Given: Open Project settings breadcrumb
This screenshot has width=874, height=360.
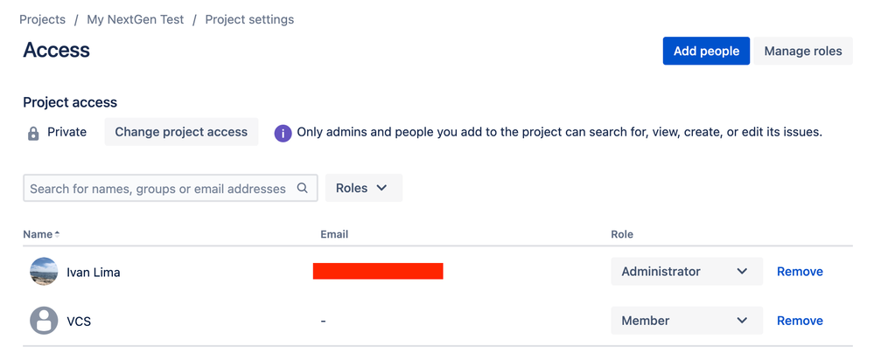Looking at the screenshot, I should [249, 19].
